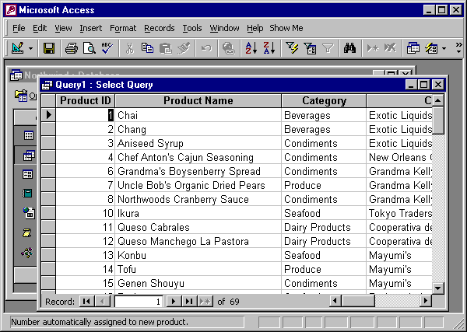Cut selection with the scissors icon
The width and height of the screenshot is (467, 332).
[129, 48]
